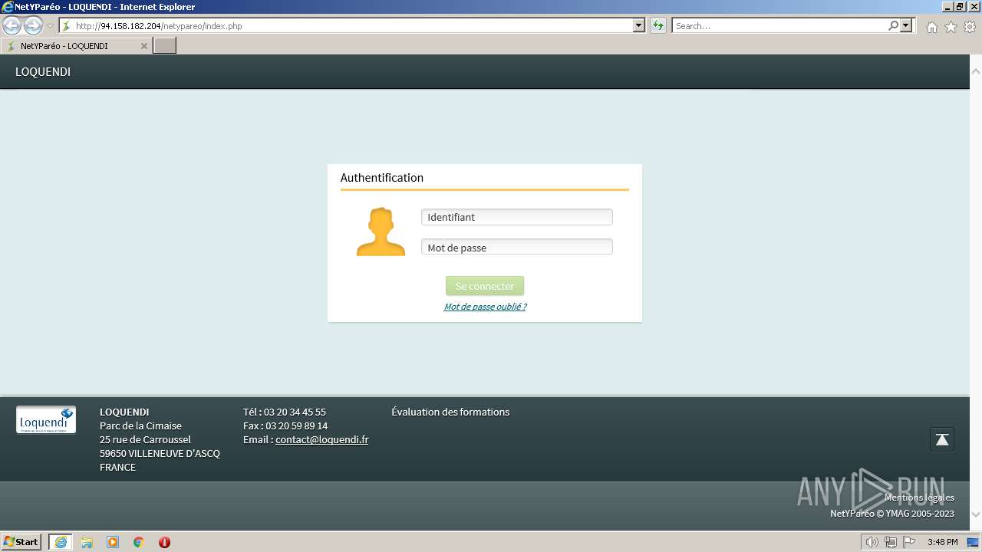982x552 pixels.
Task: Click the Identifiant input field
Action: tap(517, 217)
